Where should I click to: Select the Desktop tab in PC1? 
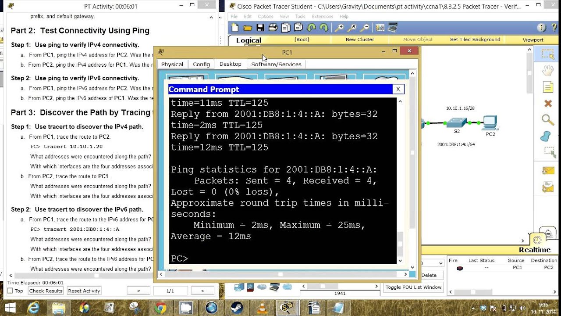[x=230, y=64]
